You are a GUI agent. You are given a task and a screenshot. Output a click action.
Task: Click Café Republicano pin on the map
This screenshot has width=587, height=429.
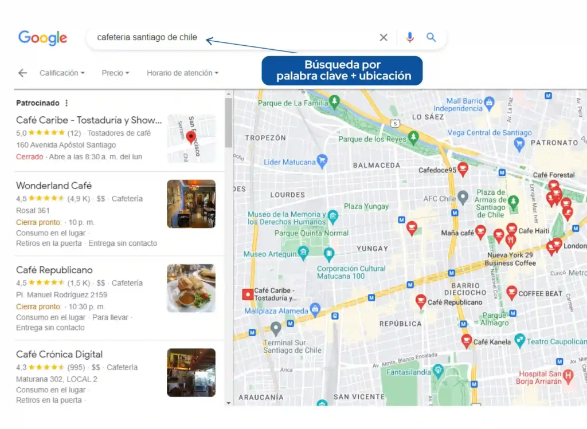pyautogui.click(x=421, y=301)
